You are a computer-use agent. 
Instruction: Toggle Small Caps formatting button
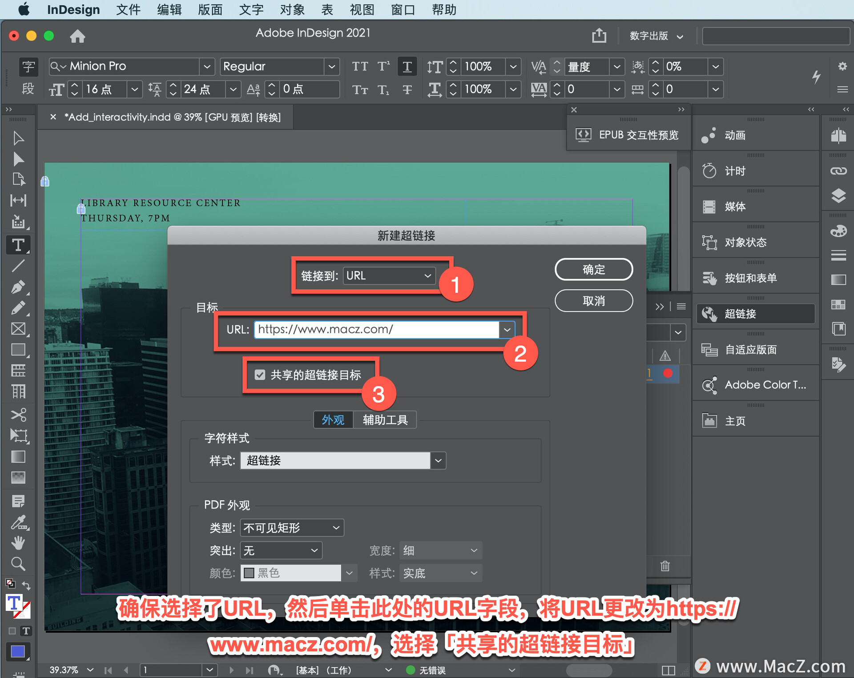pos(360,89)
